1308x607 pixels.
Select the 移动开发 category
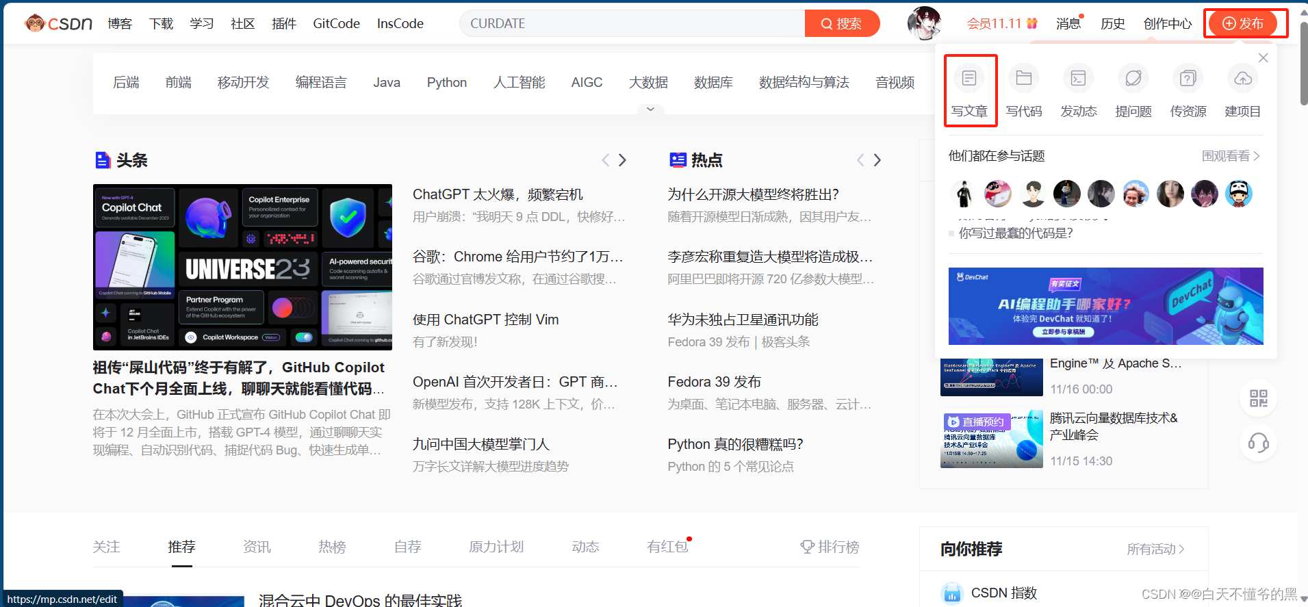tap(244, 82)
